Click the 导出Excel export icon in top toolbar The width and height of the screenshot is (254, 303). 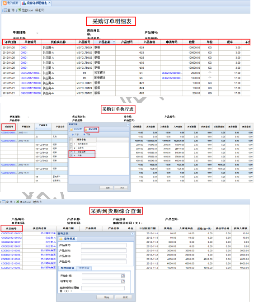click(19, 10)
